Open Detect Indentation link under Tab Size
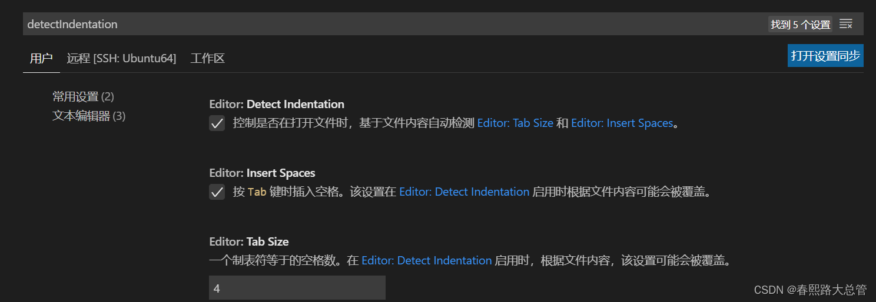Screen dimensions: 876x302 point(426,260)
